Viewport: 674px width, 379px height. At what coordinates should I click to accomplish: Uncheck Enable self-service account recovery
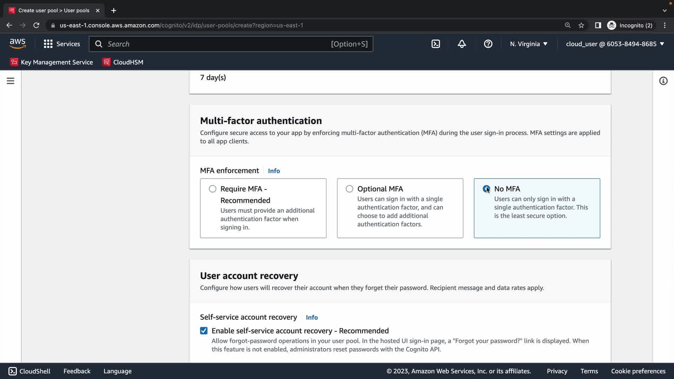[x=204, y=331]
